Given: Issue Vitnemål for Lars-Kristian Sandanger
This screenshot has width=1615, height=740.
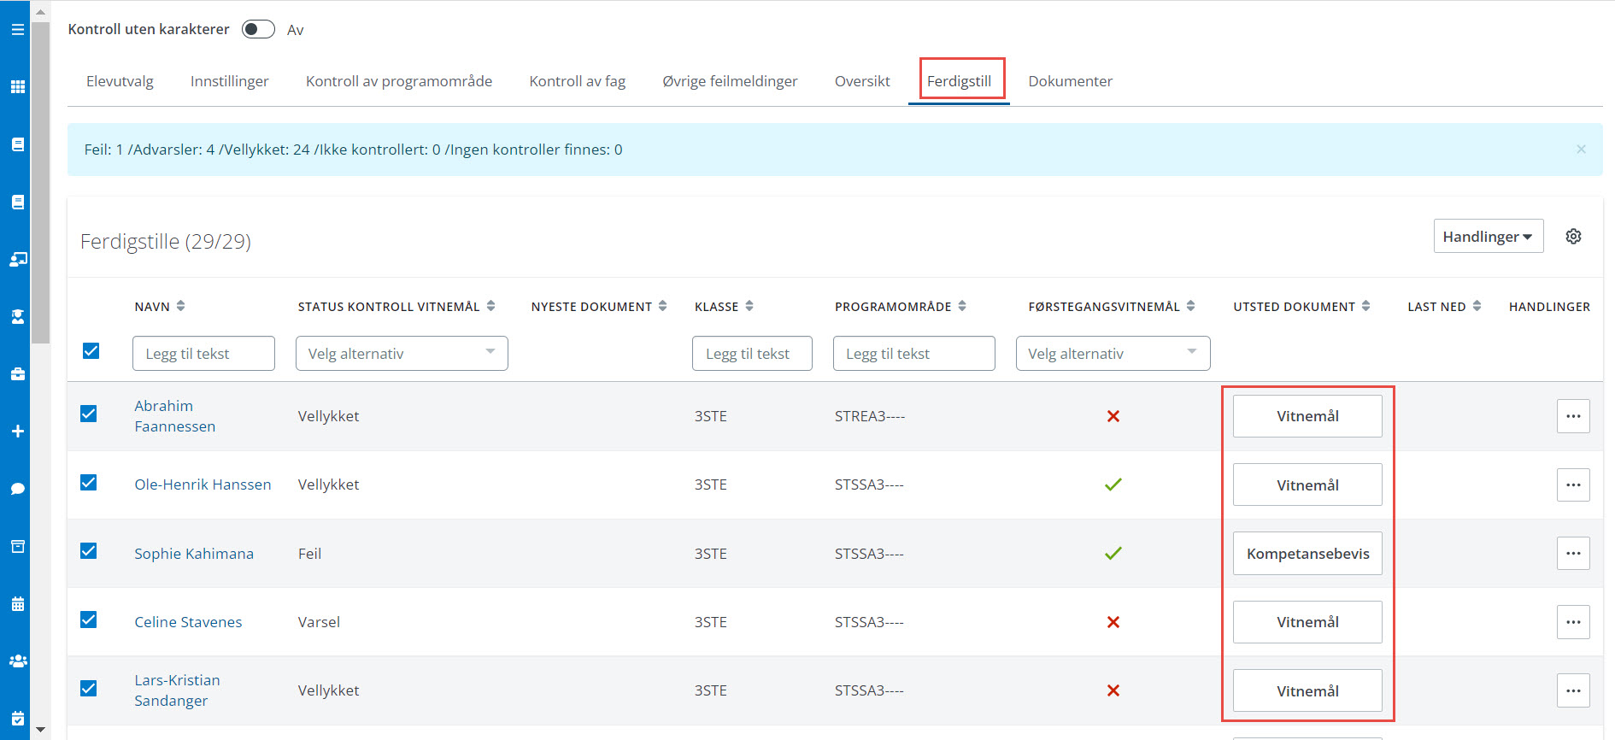Looking at the screenshot, I should (1307, 690).
